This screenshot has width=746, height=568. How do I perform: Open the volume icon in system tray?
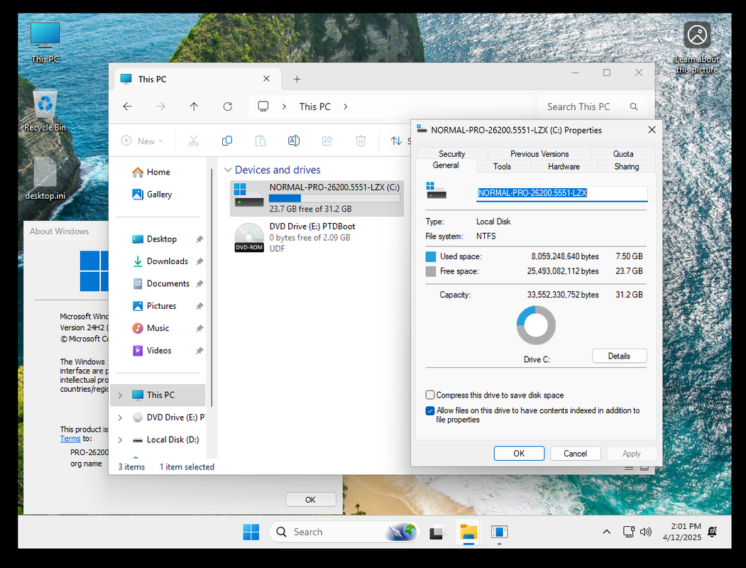(x=645, y=532)
